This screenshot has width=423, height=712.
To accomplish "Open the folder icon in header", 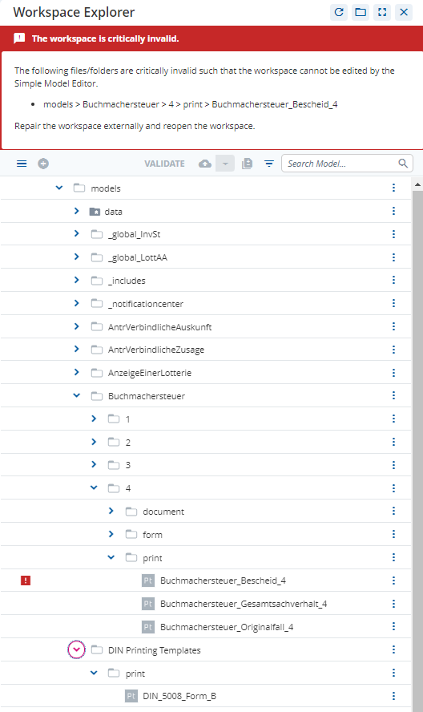I will click(x=361, y=12).
